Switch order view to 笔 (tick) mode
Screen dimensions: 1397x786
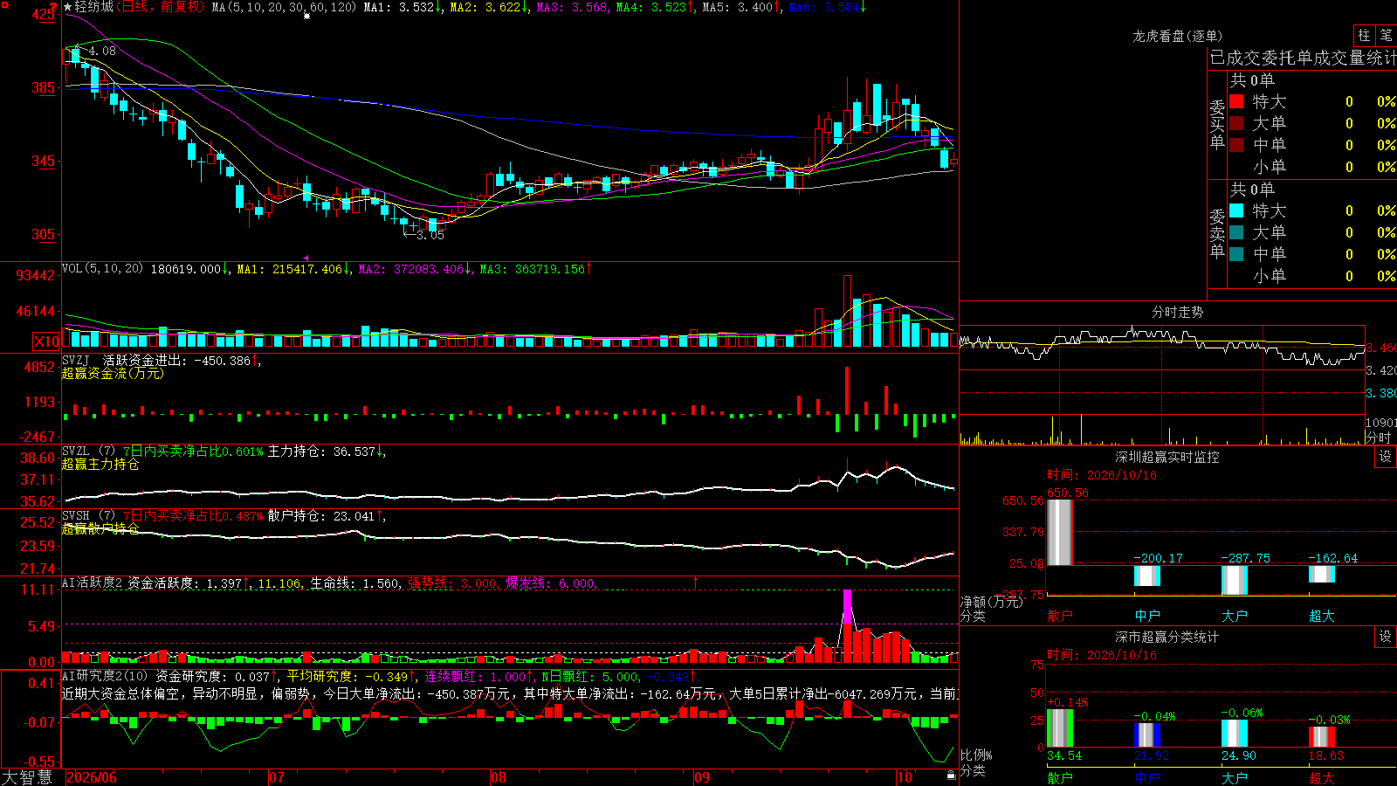[x=1386, y=36]
